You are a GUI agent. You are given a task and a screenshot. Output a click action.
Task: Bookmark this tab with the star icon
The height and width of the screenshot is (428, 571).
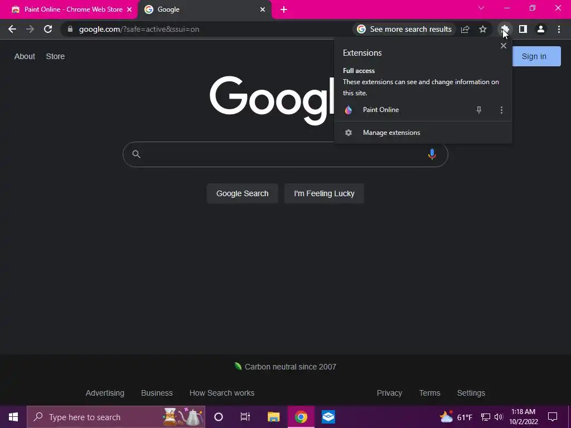tap(483, 29)
